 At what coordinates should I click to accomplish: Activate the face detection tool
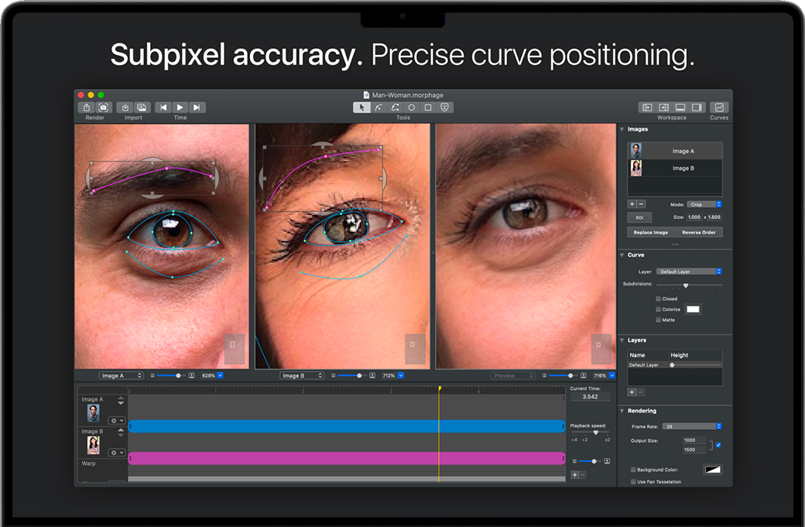coord(445,108)
